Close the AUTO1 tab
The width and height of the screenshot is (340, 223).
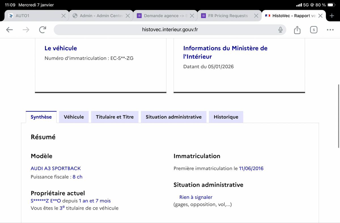pyautogui.click(x=64, y=16)
